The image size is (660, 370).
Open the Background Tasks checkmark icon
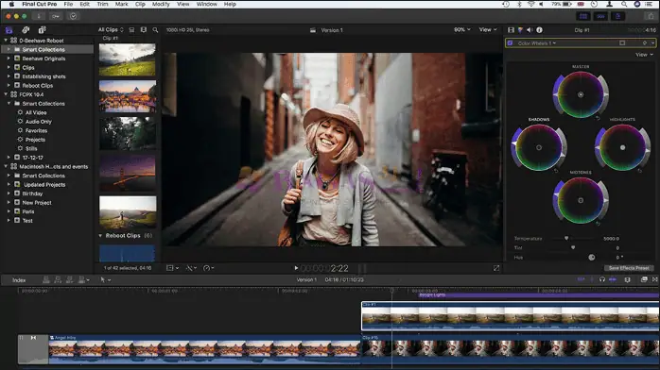point(73,16)
